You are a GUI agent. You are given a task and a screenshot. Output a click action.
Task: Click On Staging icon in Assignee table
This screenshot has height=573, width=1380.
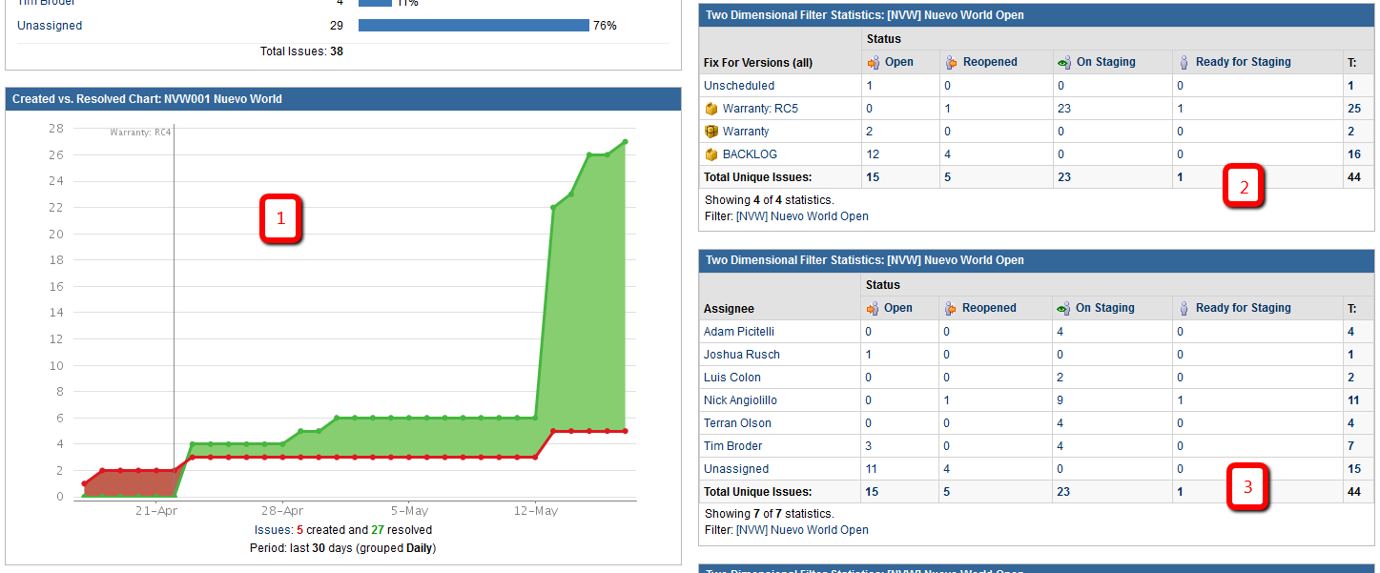tap(1063, 308)
